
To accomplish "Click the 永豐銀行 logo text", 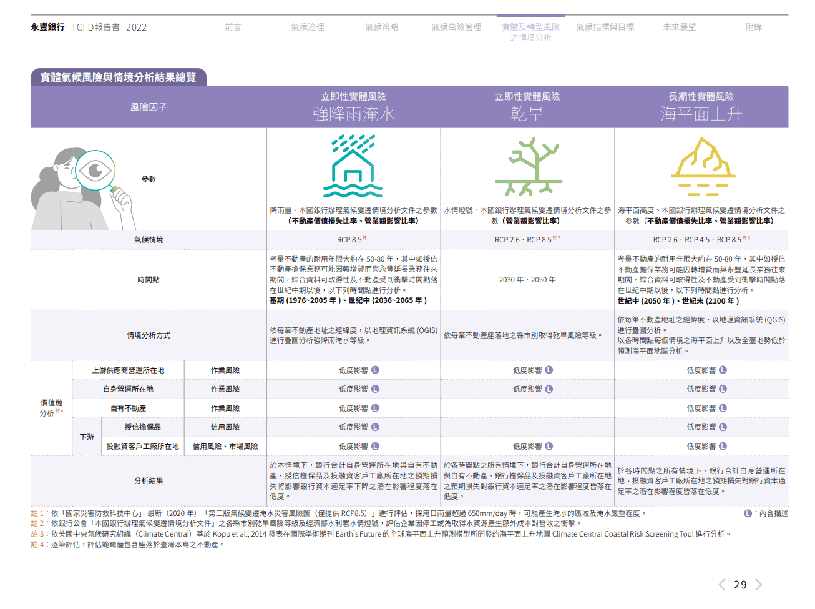I will click(47, 27).
